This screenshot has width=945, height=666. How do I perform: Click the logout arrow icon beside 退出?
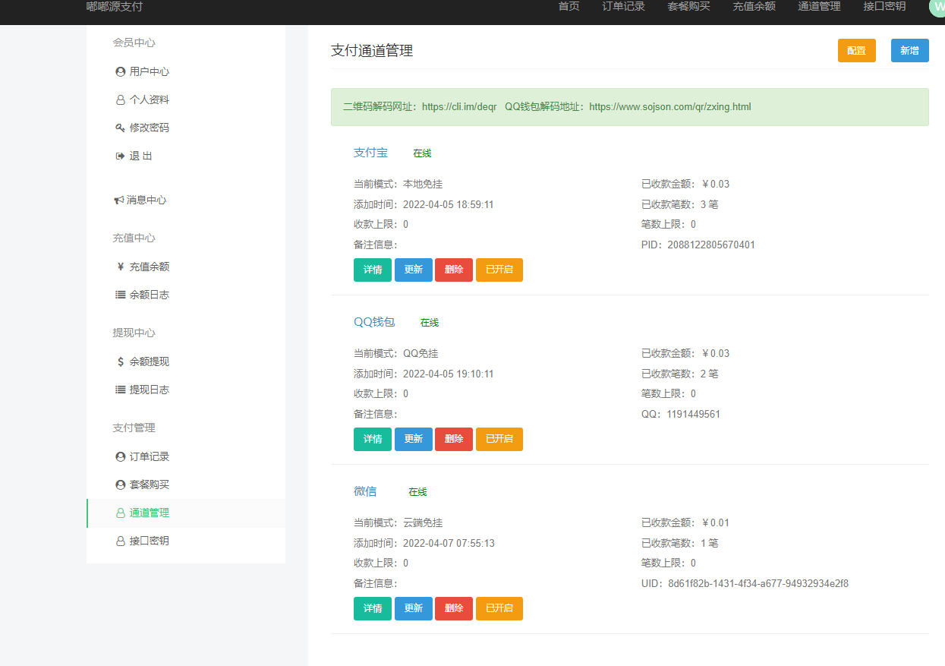(x=119, y=155)
